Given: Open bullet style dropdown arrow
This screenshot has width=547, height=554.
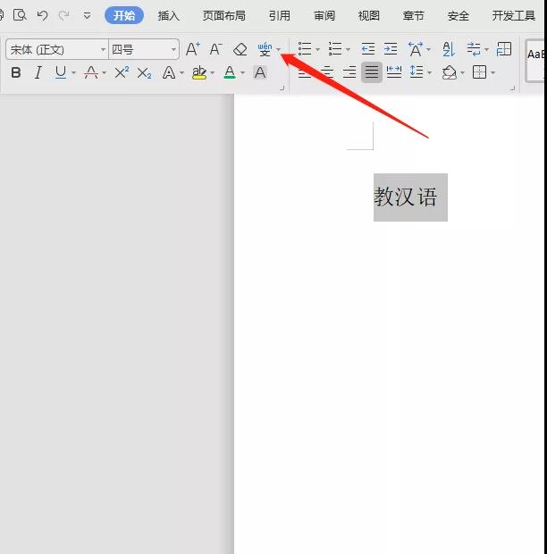Looking at the screenshot, I should (x=317, y=49).
